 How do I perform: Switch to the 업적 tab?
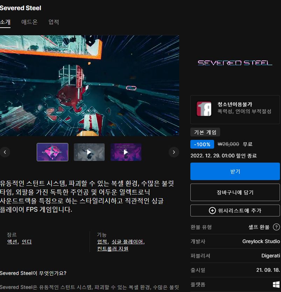click(x=54, y=22)
